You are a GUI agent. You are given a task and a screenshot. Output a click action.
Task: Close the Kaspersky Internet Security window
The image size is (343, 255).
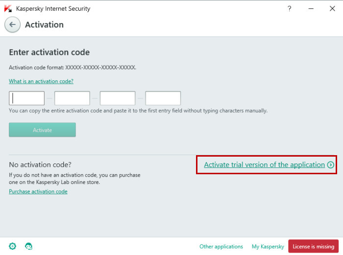pos(332,8)
